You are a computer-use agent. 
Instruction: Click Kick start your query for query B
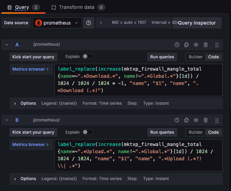click(33, 132)
